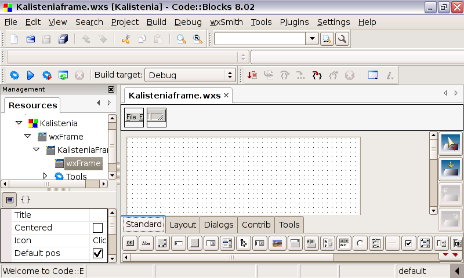Open the Plugins menu
464x278 pixels.
point(294,22)
